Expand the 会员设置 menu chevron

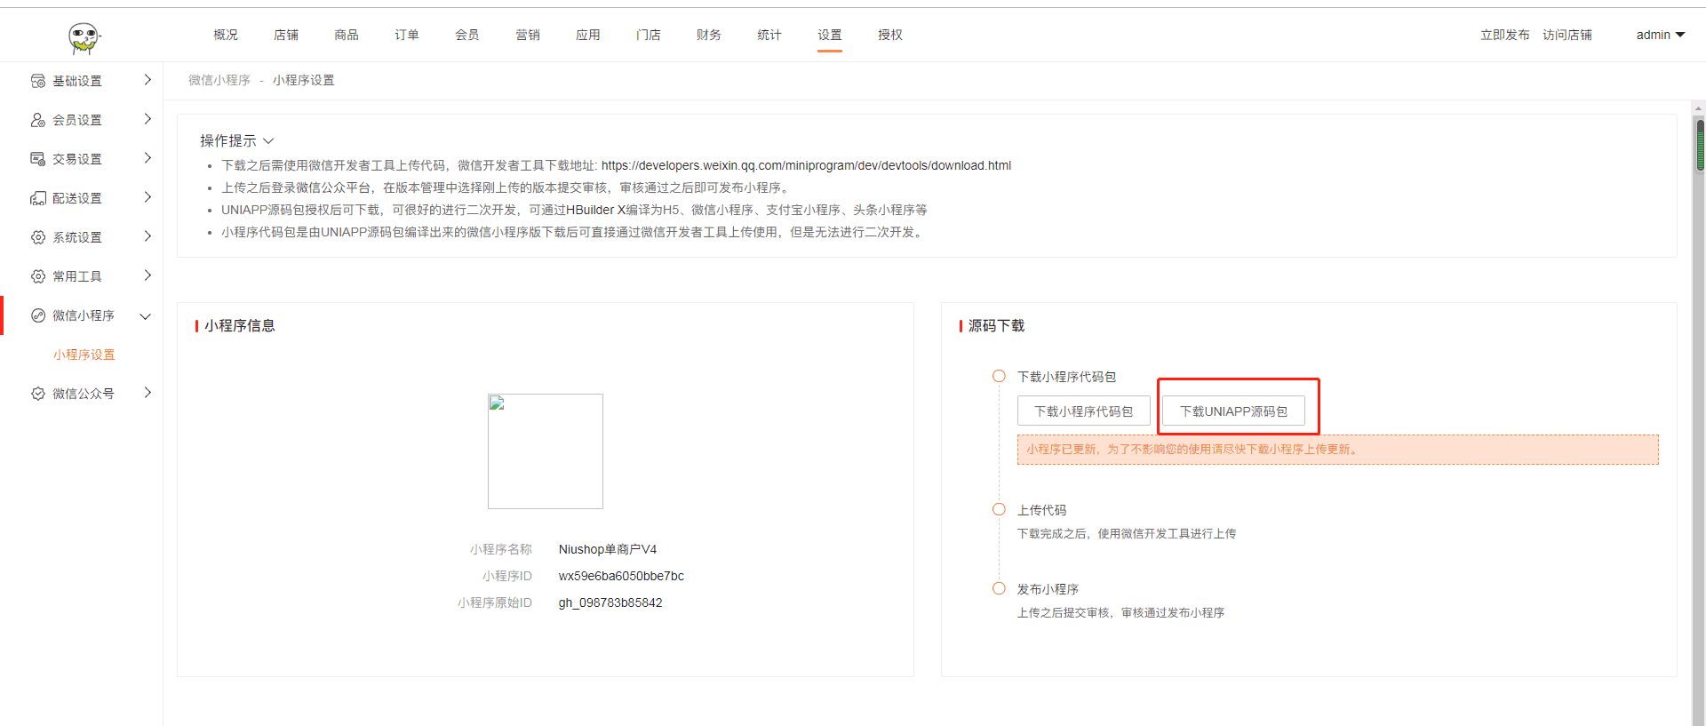pos(147,119)
